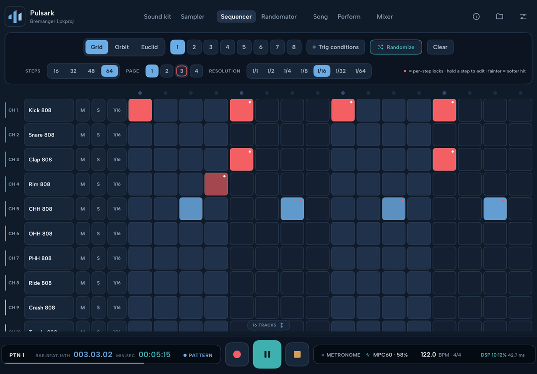Image resolution: width=537 pixels, height=374 pixels.
Task: Set steps to 16
Action: coord(56,71)
